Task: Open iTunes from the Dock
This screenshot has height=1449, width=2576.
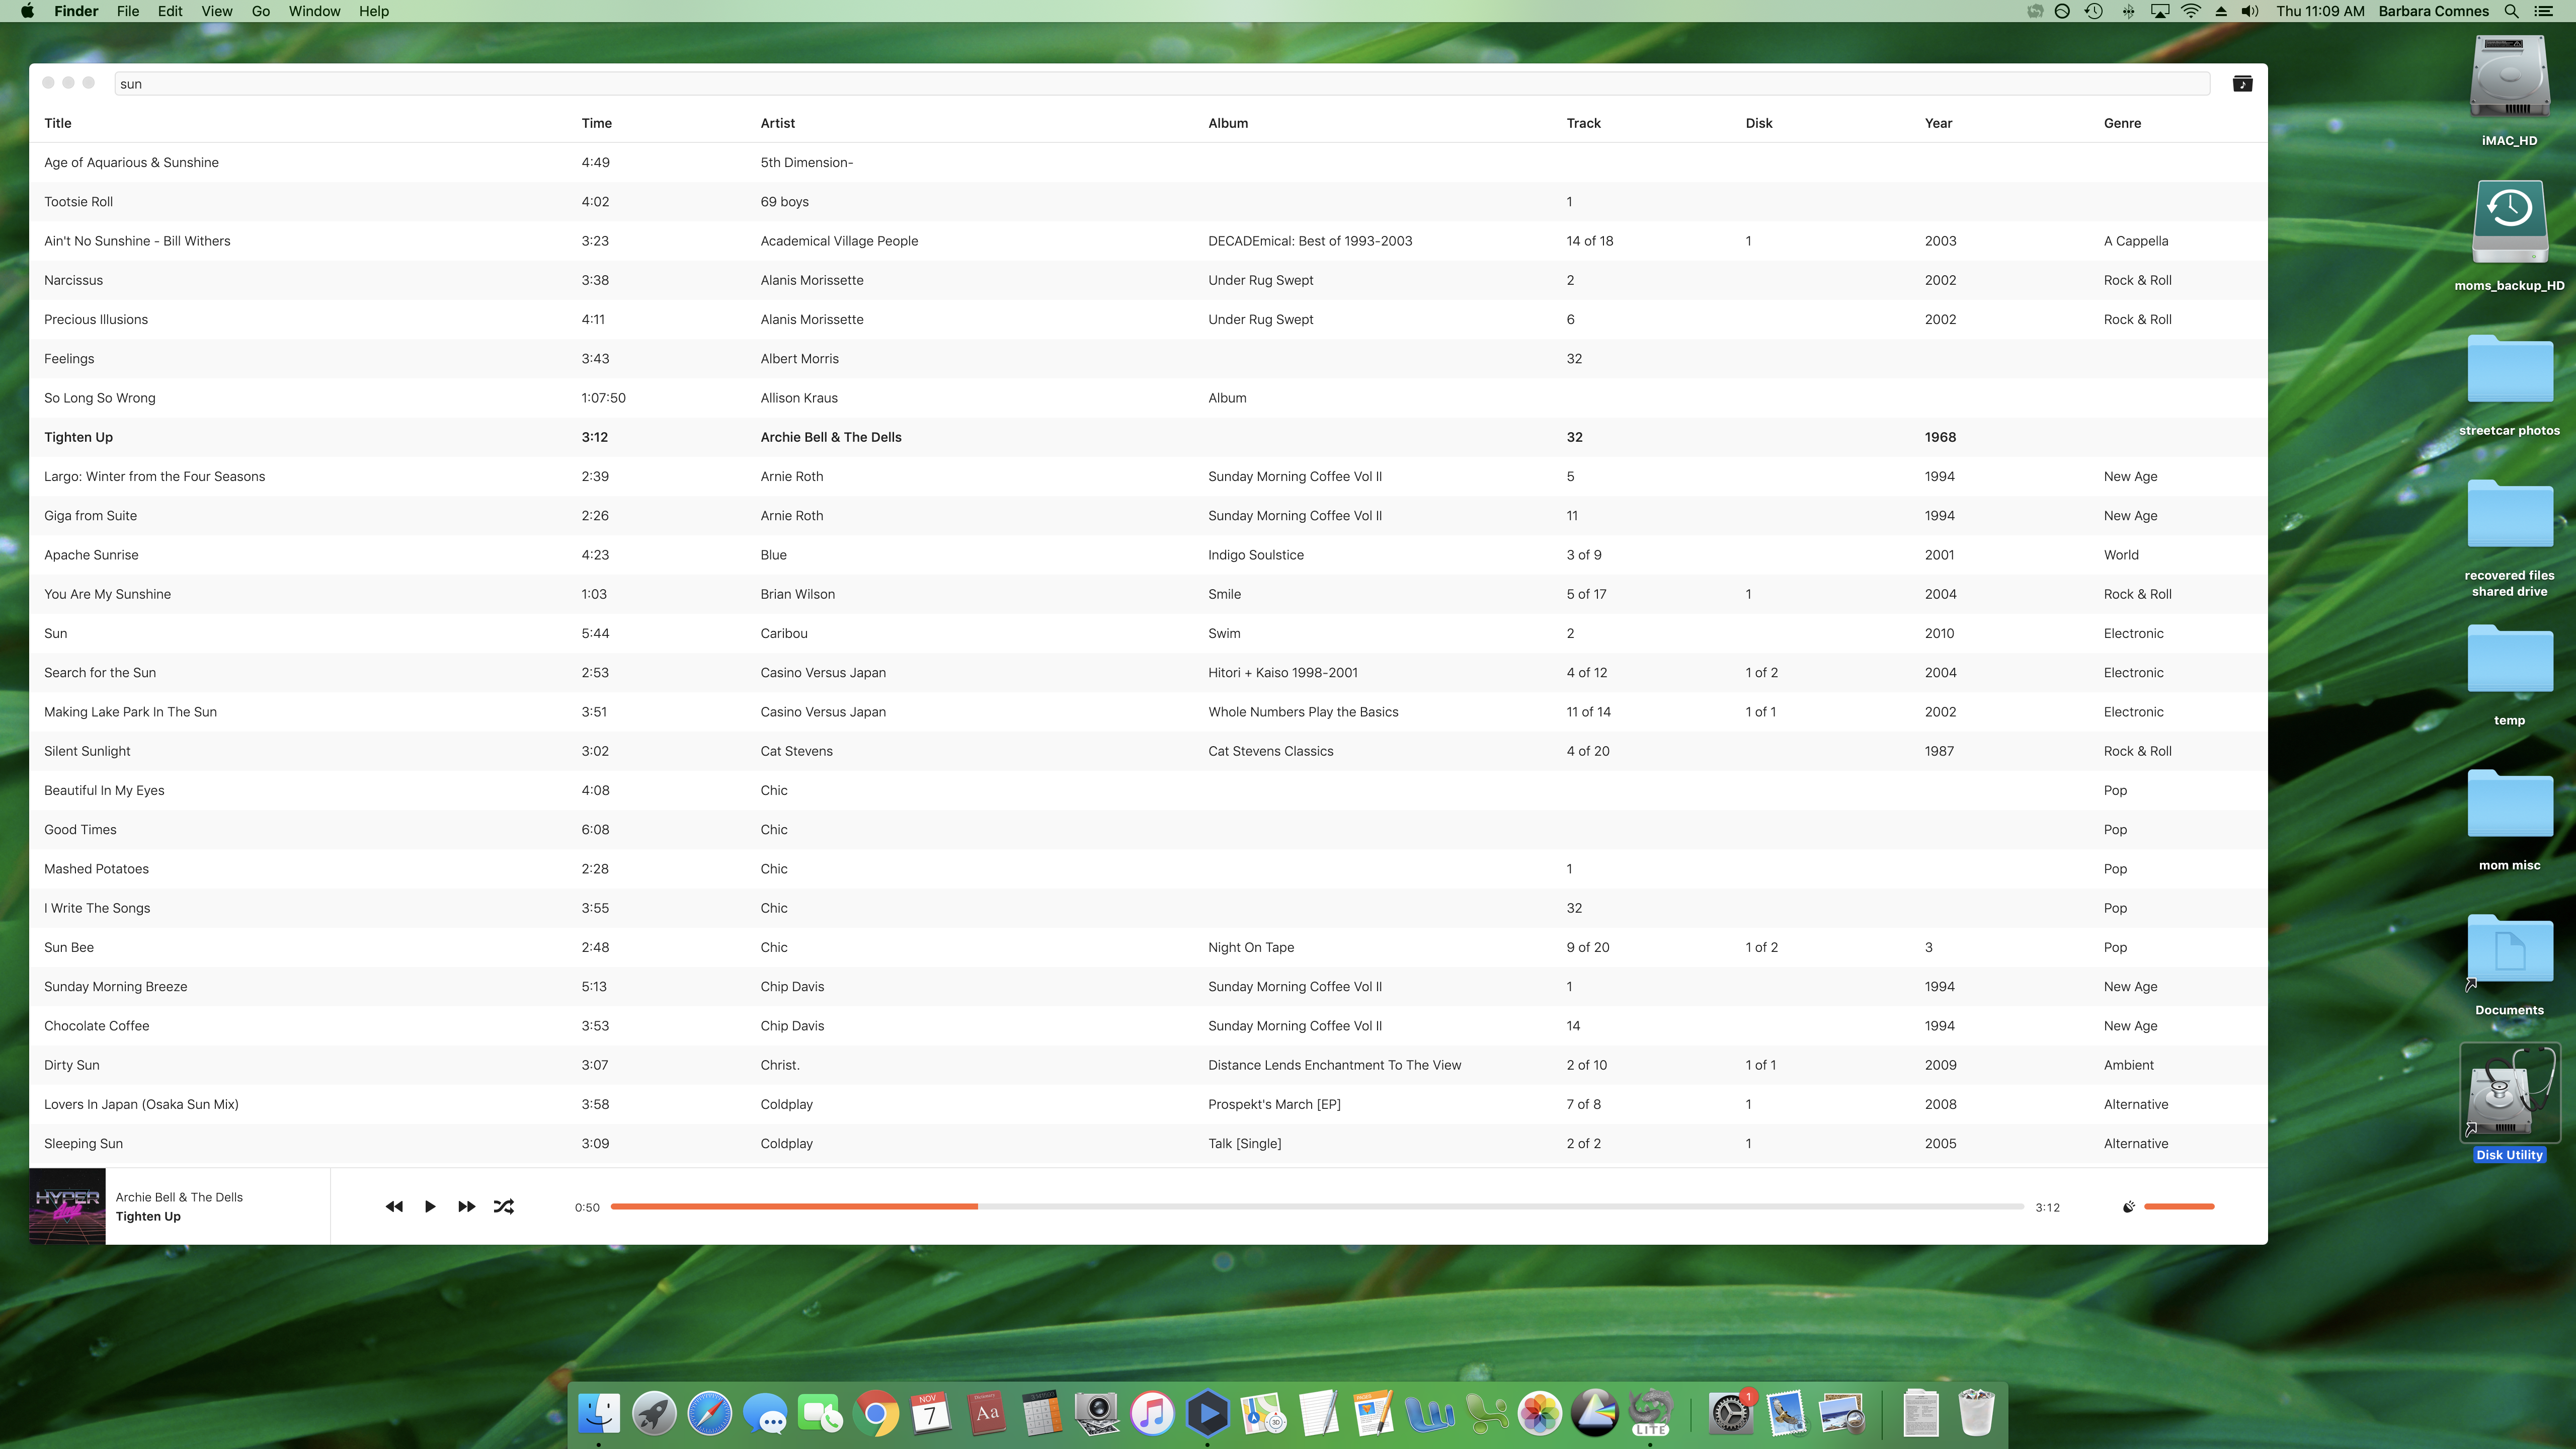Action: click(x=1151, y=1414)
